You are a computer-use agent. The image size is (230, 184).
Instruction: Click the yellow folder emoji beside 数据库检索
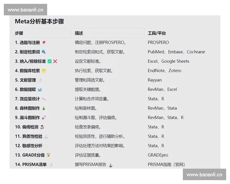(x=44, y=71)
